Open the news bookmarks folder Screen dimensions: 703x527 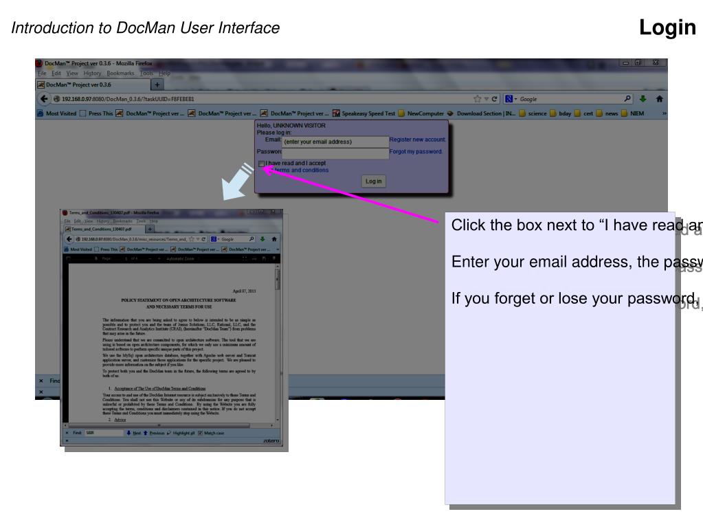[x=607, y=113]
